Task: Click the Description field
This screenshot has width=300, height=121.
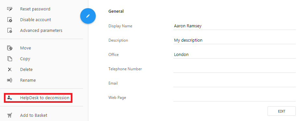Action: [x=234, y=40]
